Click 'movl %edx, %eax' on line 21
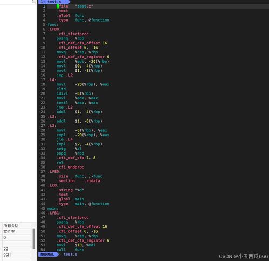The width and height of the screenshot is (269, 261). click(77, 98)
